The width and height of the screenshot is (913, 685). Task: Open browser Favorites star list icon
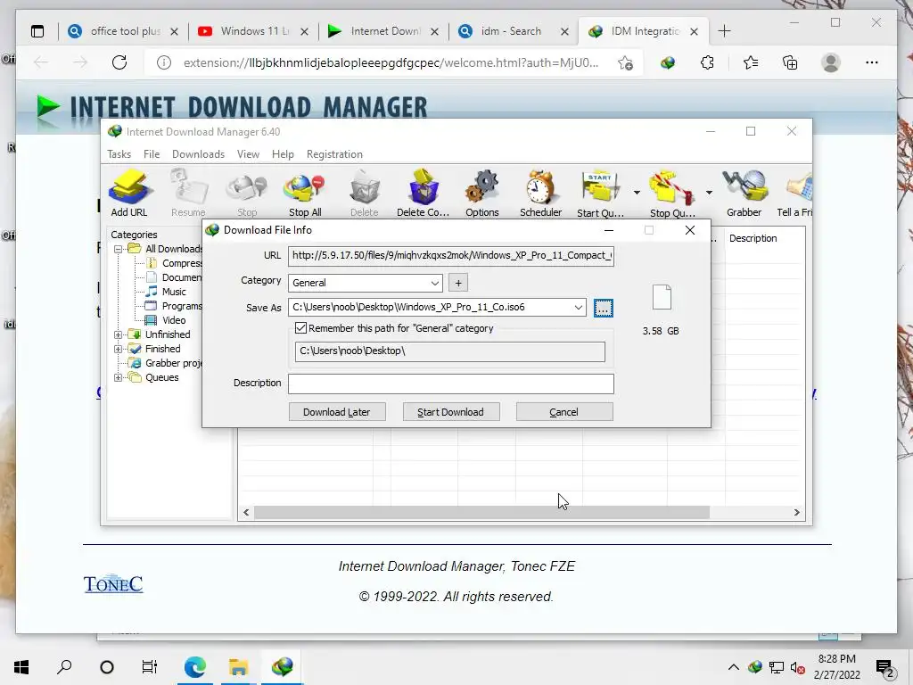pyautogui.click(x=751, y=62)
